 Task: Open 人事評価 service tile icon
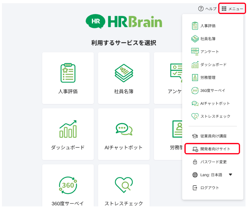[68, 73]
